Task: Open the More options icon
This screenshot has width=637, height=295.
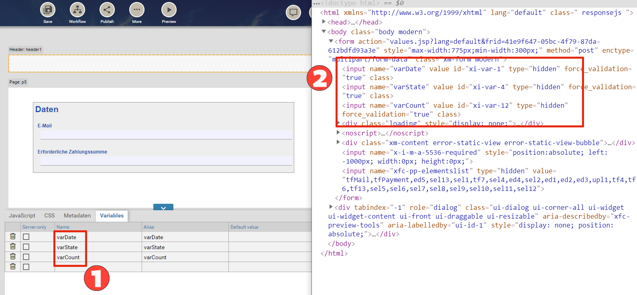Action: 137,10
